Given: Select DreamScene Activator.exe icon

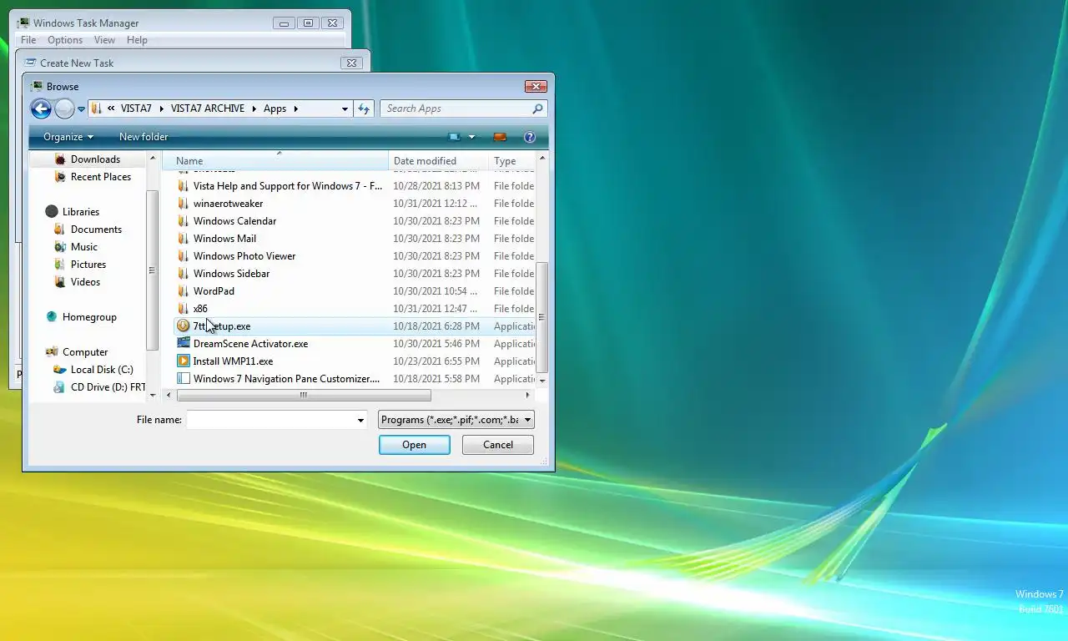Looking at the screenshot, I should (x=184, y=344).
